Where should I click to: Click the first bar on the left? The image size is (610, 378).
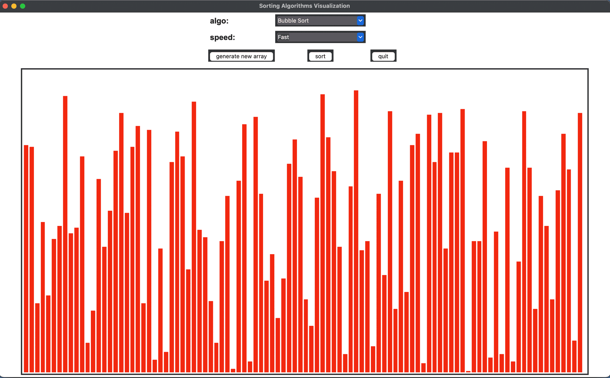[x=26, y=259]
